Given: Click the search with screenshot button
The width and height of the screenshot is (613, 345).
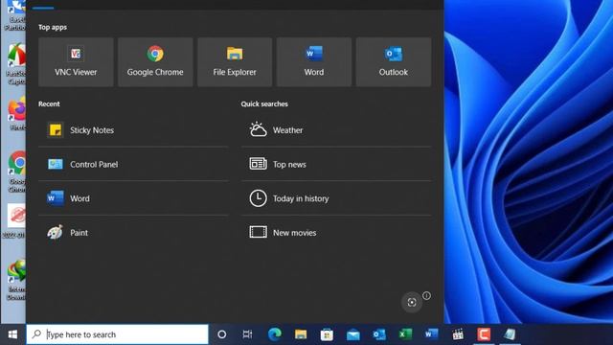Looking at the screenshot, I should 412,303.
